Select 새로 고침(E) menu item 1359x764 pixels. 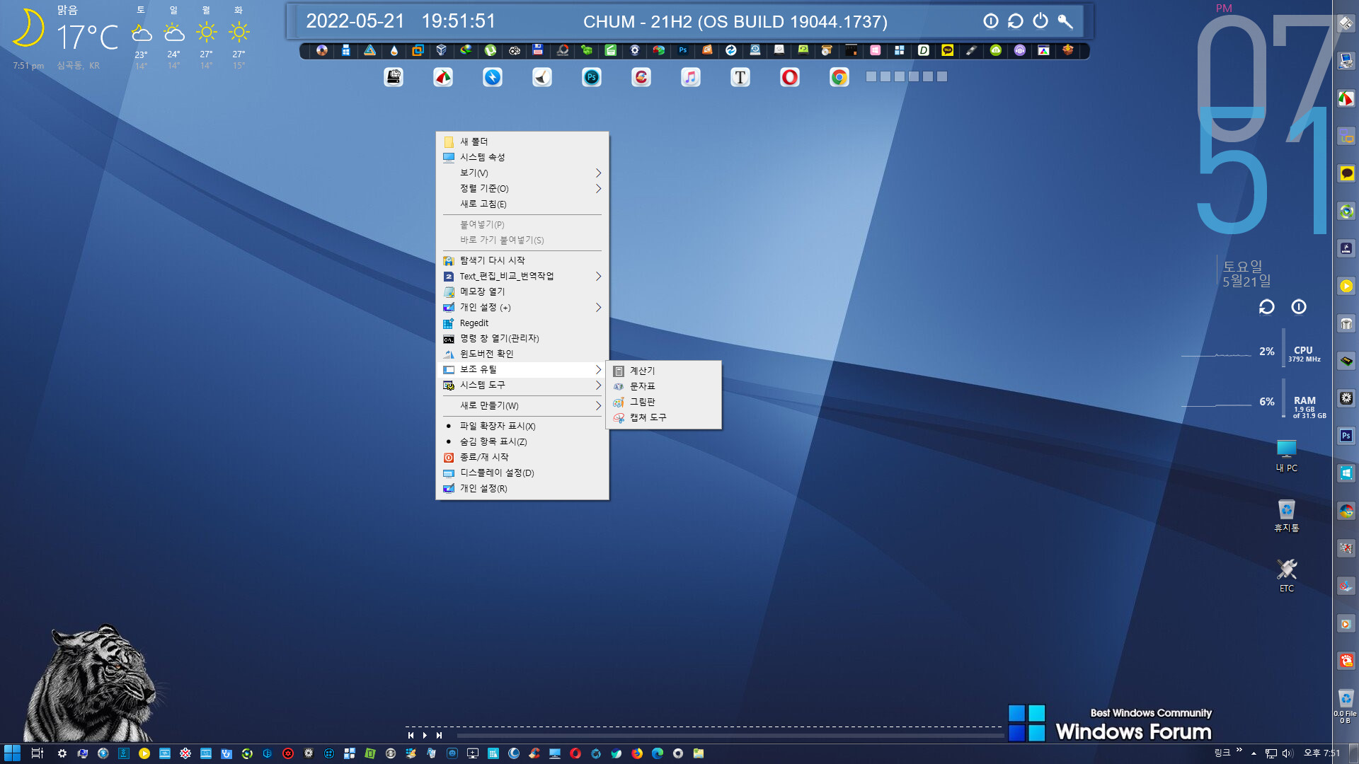[x=522, y=204]
